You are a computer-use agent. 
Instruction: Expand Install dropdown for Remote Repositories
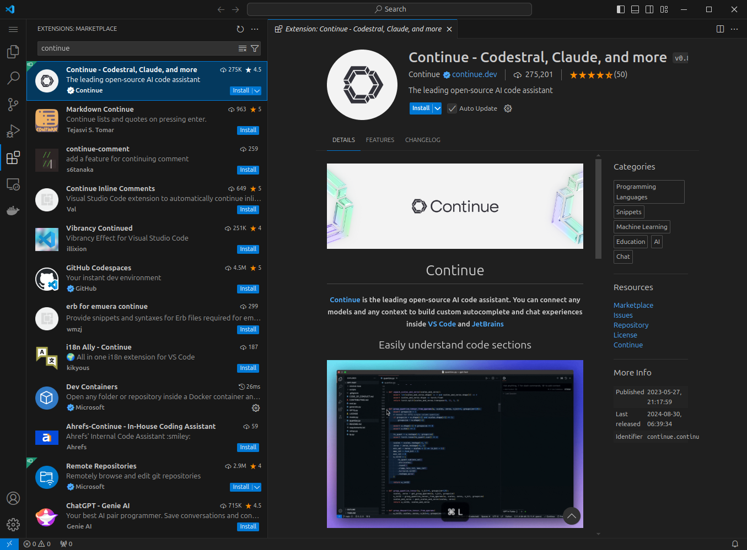pos(257,487)
